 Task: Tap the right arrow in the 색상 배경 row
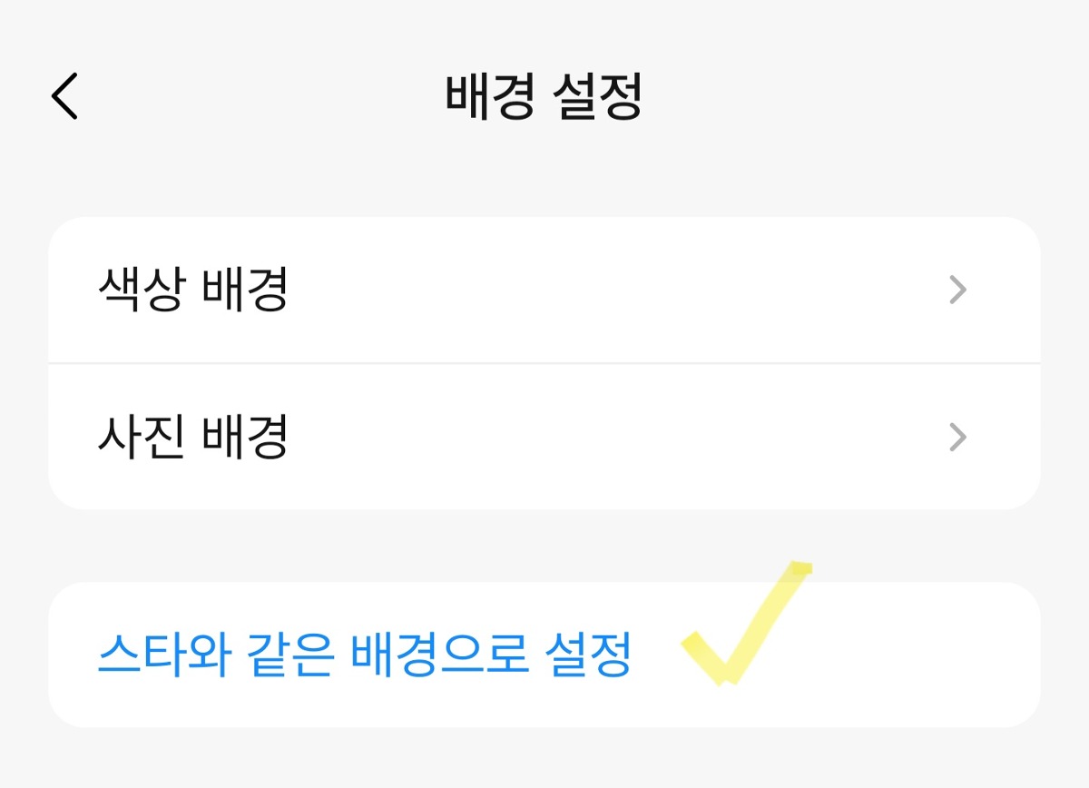pyautogui.click(x=957, y=291)
